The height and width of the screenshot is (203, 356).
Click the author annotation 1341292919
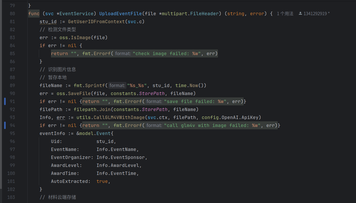tap(315, 14)
